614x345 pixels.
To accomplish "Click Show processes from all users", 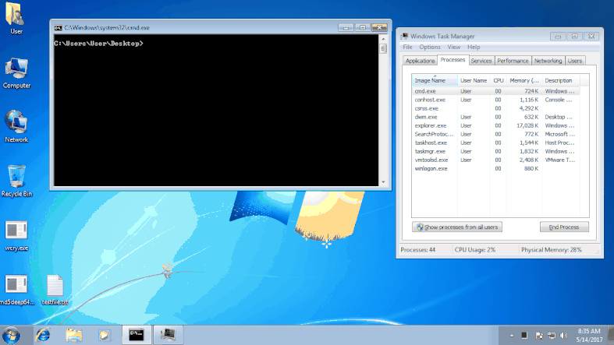I will 457,227.
